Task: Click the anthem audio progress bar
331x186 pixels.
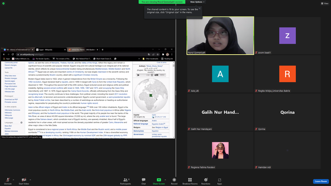Action: click(x=143, y=75)
